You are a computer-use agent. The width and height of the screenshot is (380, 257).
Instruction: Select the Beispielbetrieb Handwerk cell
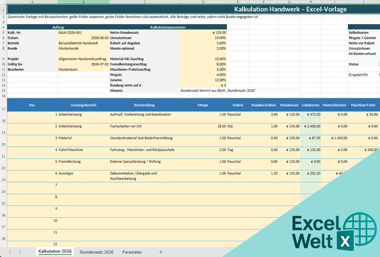tap(83, 43)
